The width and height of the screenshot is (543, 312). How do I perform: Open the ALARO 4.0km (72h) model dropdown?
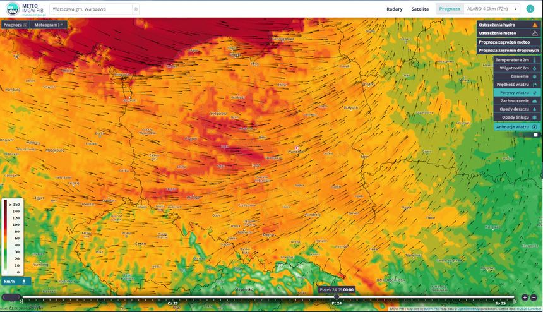(x=492, y=9)
